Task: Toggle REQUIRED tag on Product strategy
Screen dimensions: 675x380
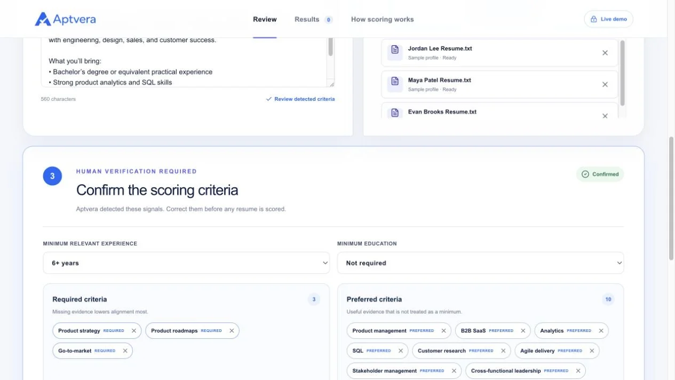Action: pos(114,331)
